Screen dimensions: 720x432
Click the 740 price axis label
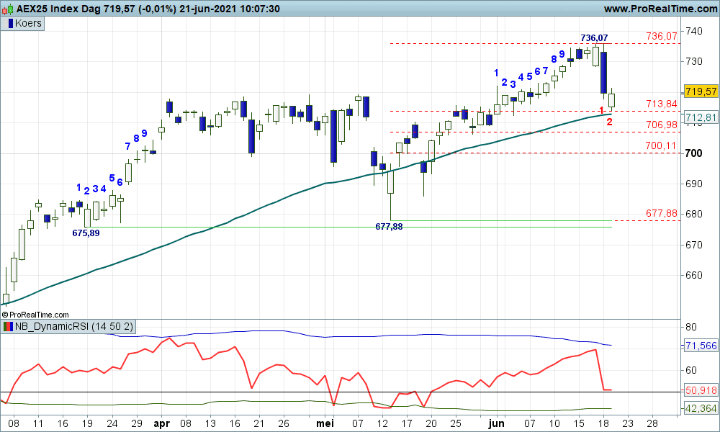point(693,31)
